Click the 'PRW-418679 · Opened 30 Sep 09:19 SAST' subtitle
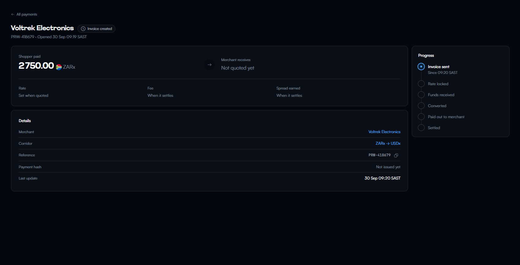This screenshot has height=265, width=520. point(49,37)
